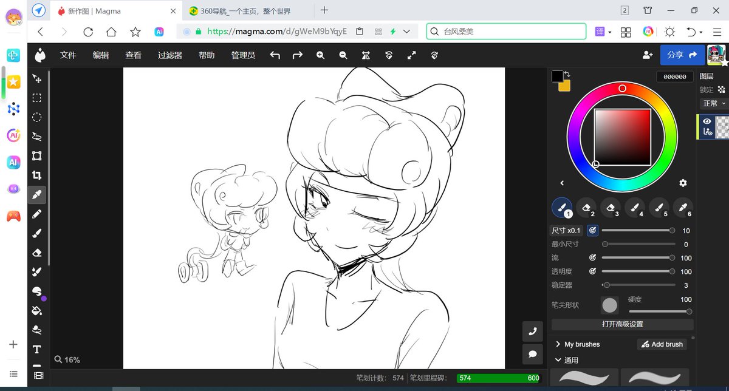Click the 16% zoom level indicator

(x=67, y=359)
